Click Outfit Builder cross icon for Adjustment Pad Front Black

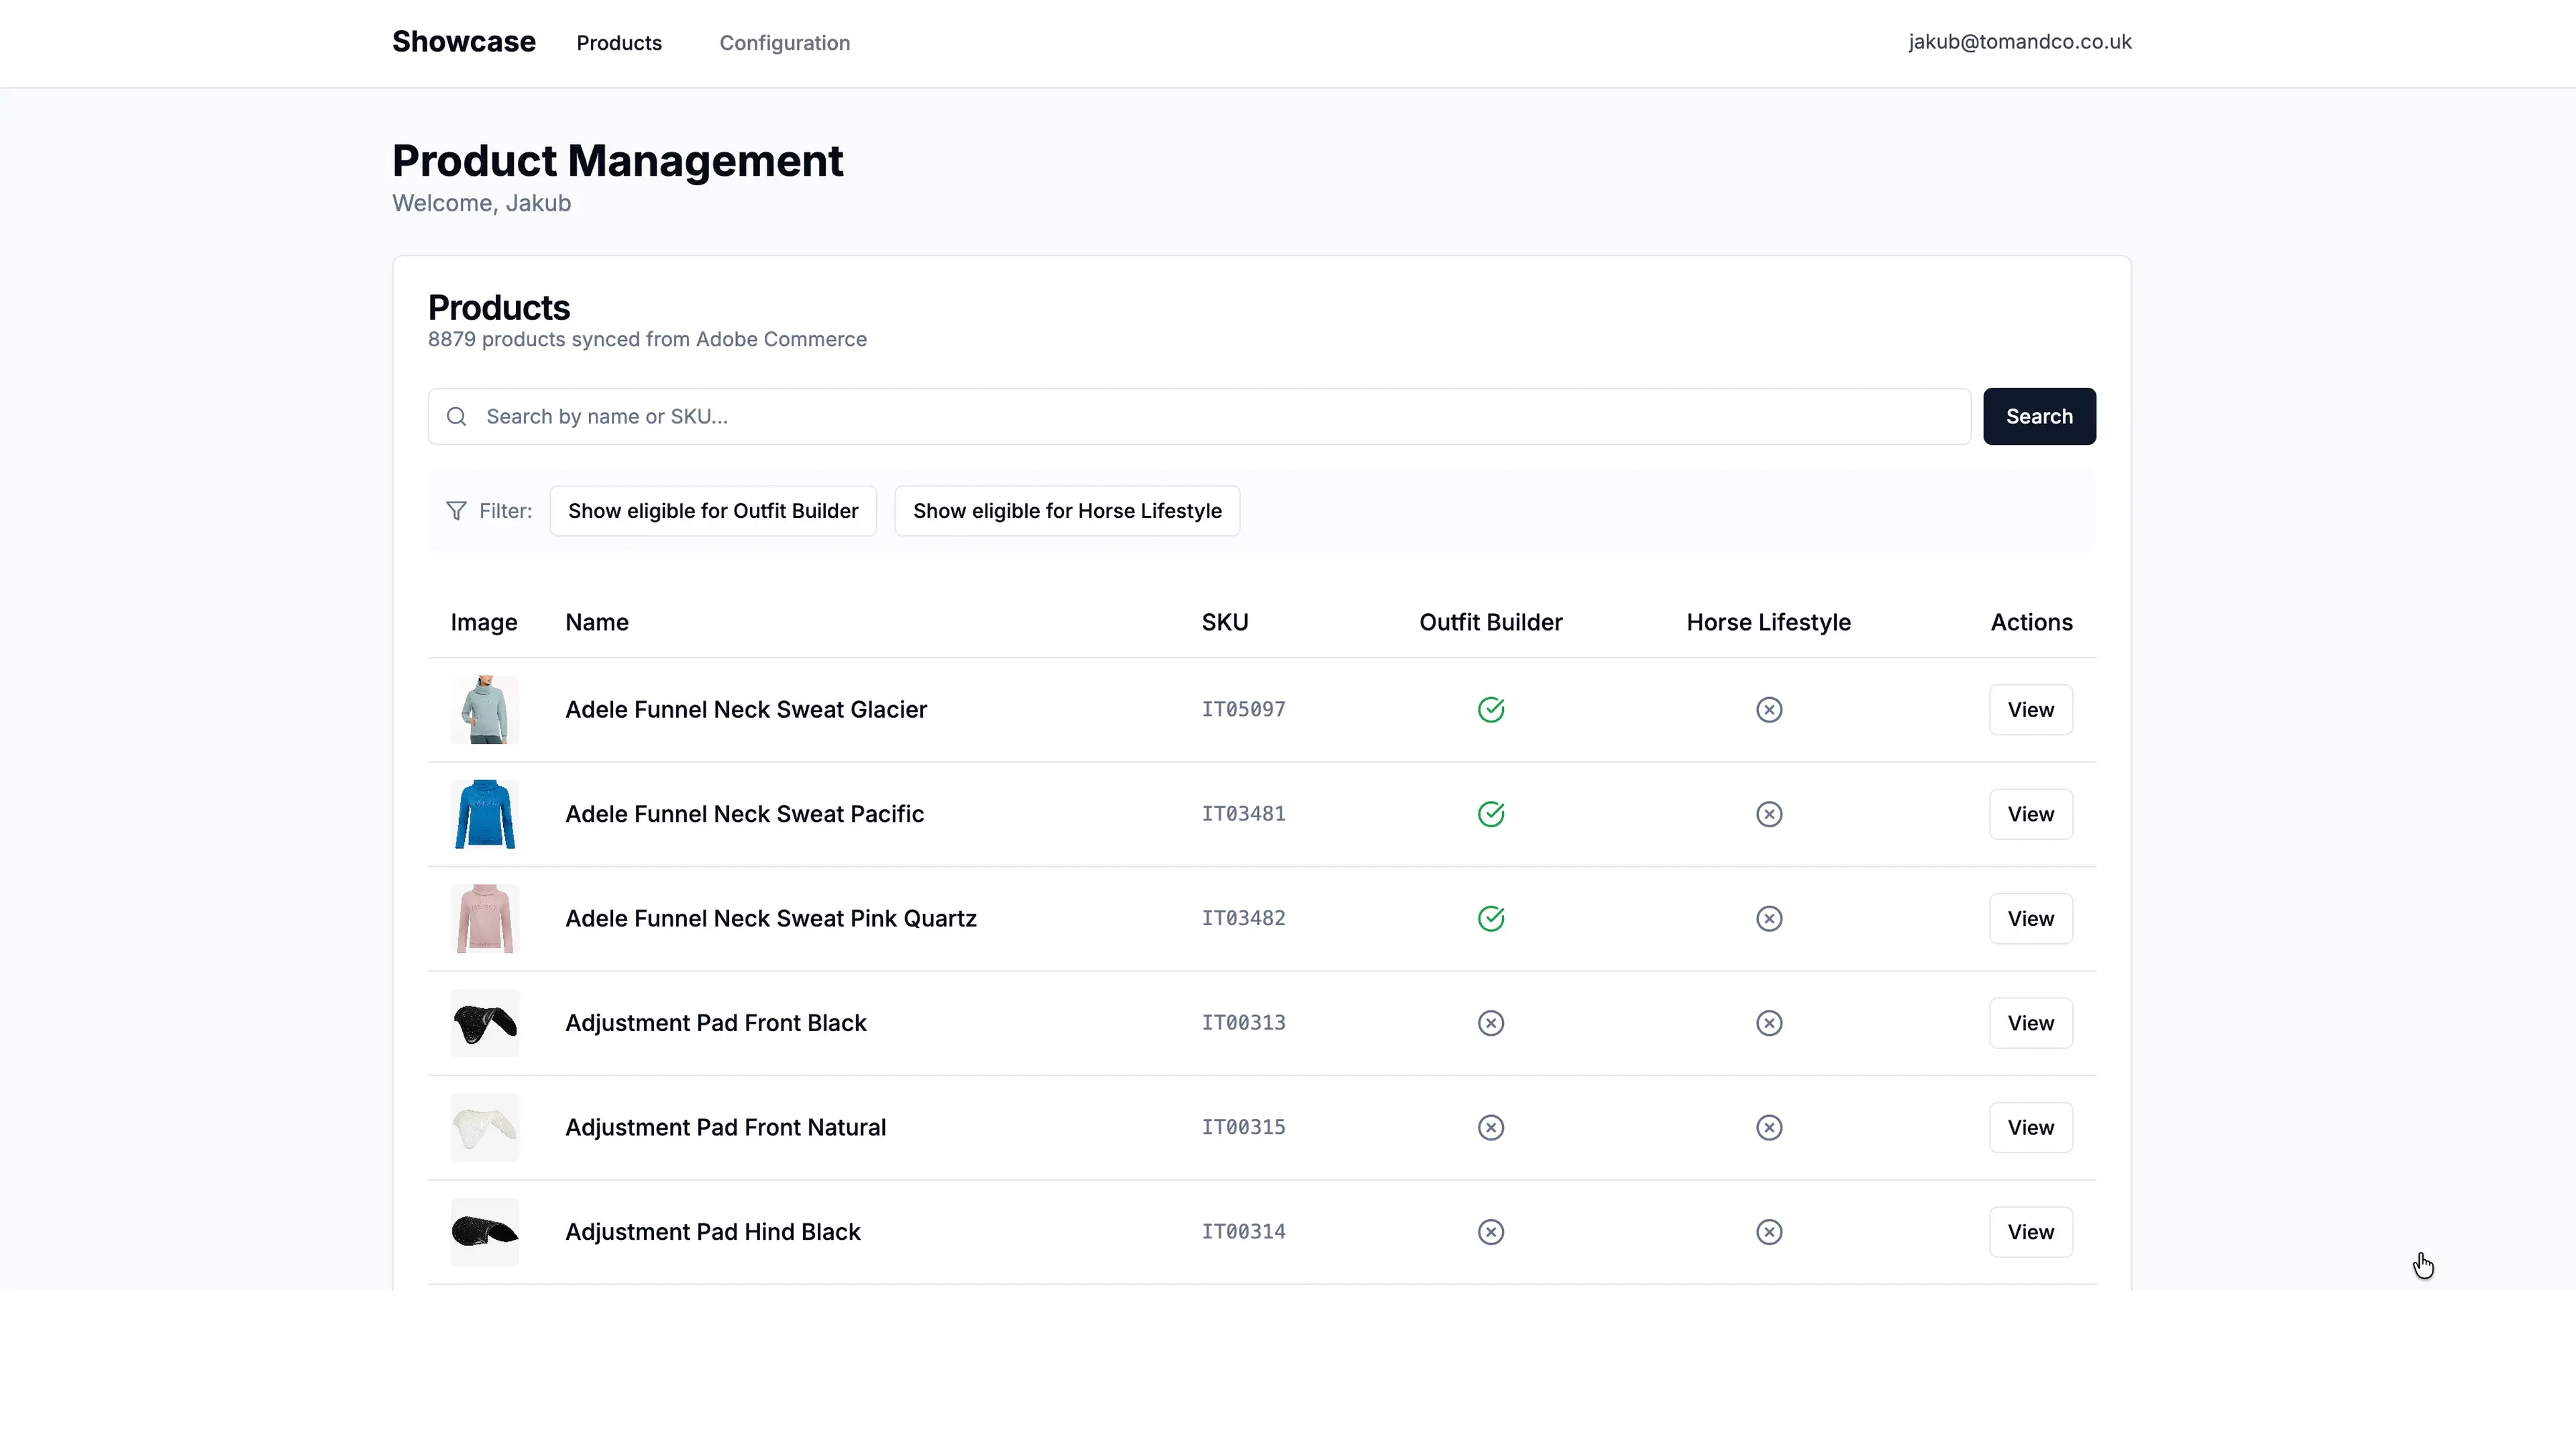point(1491,1023)
